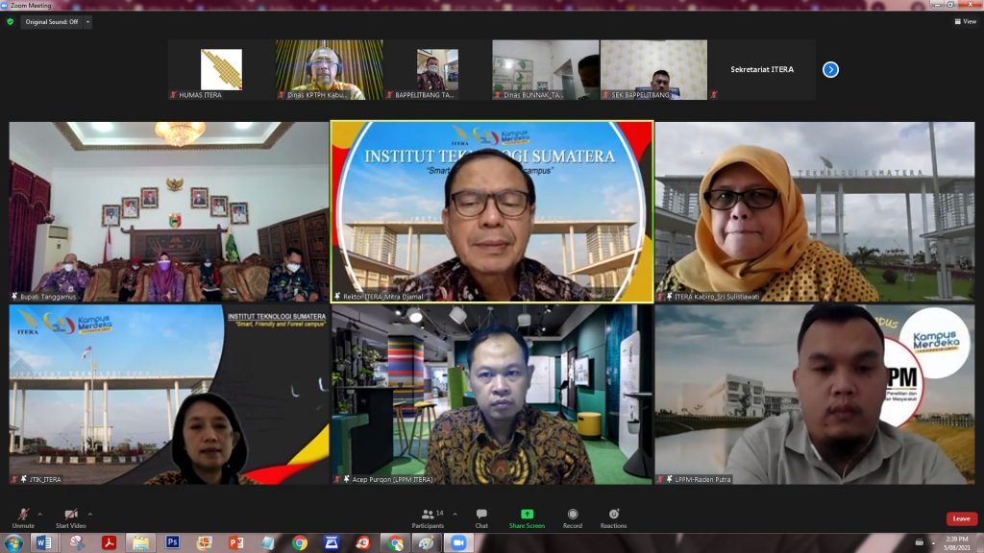Toggle the Original Sound: Off button
984x553 pixels.
click(x=52, y=22)
